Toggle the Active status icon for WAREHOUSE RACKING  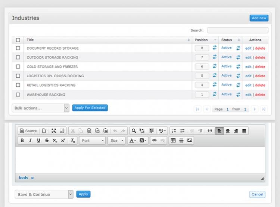(x=238, y=95)
